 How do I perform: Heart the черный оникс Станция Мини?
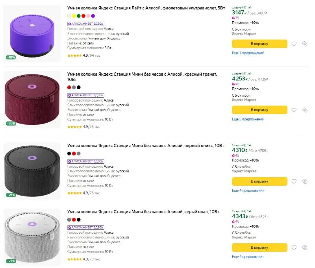click(x=294, y=181)
